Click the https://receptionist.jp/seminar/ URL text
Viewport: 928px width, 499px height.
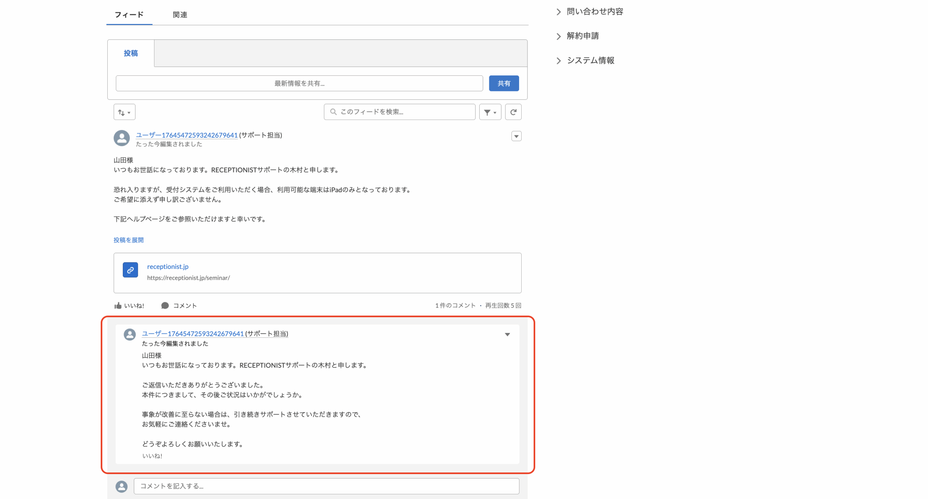[x=188, y=278]
